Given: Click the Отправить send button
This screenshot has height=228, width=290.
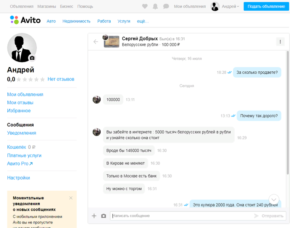Looking at the screenshot, I should pos(269,216).
